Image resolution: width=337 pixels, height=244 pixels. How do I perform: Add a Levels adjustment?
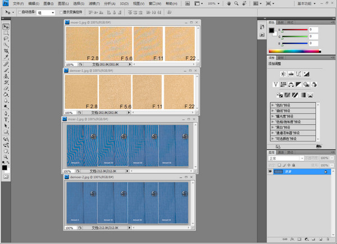coord(292,74)
